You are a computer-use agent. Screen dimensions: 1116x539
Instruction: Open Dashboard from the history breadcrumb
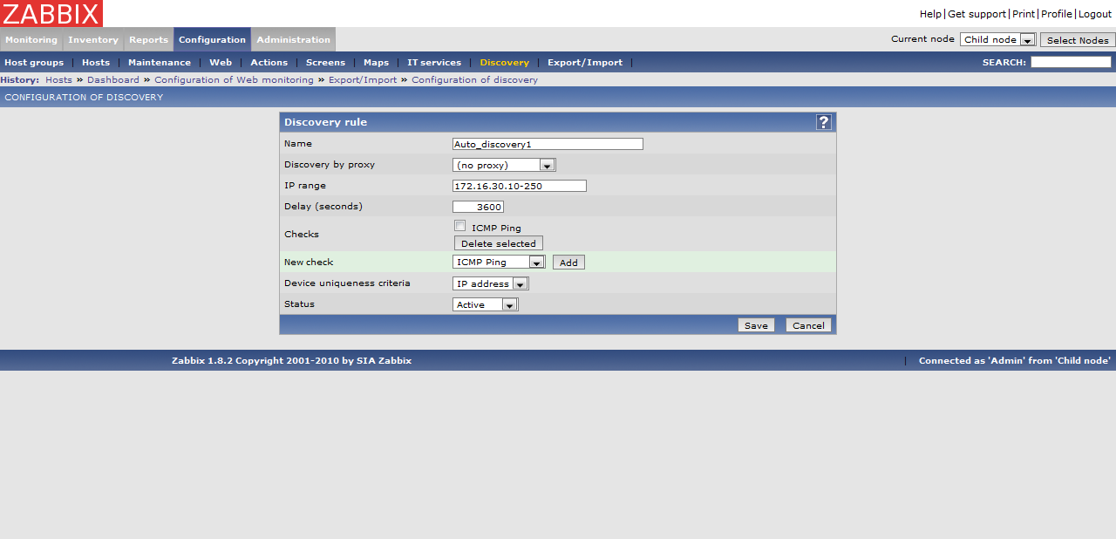(x=113, y=80)
